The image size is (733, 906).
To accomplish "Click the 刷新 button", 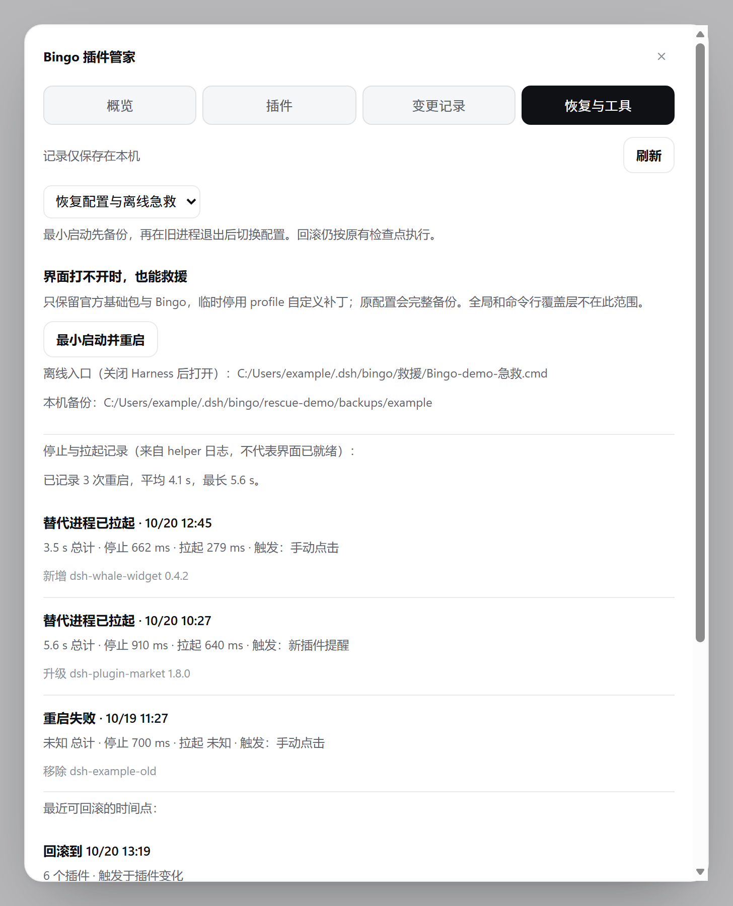I will coord(649,156).
